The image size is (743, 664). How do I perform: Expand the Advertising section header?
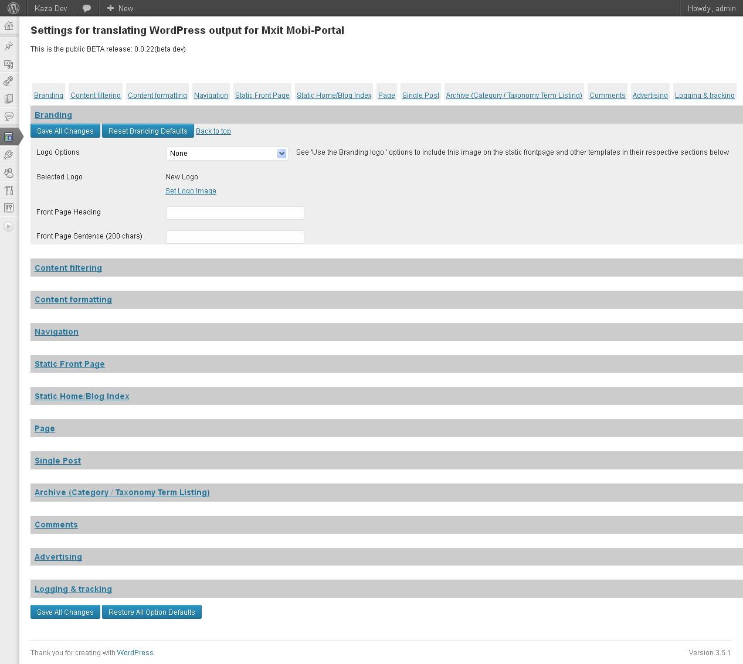[58, 557]
